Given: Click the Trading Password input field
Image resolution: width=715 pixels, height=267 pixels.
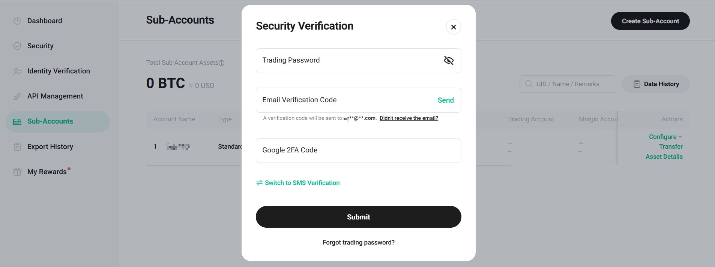Looking at the screenshot, I should (349, 60).
